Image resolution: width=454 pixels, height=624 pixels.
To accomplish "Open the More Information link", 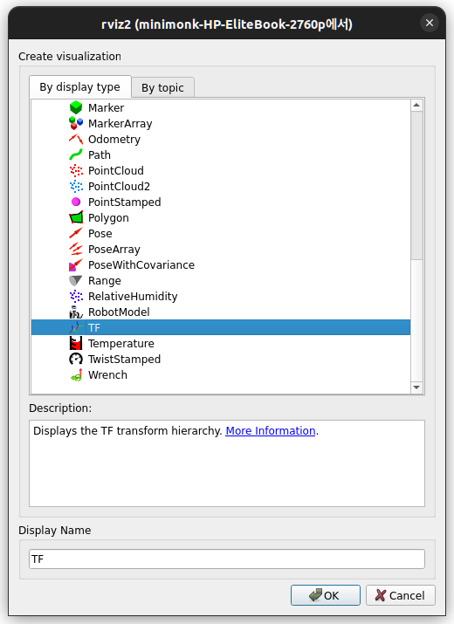I will (271, 430).
